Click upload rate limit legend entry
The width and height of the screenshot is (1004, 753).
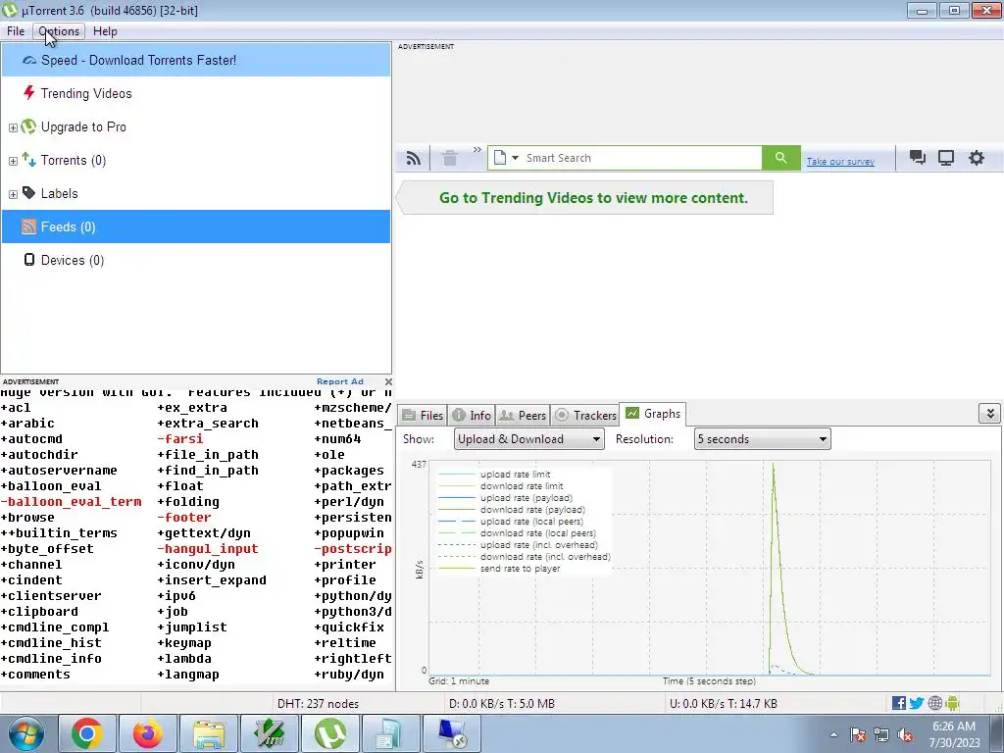(516, 475)
